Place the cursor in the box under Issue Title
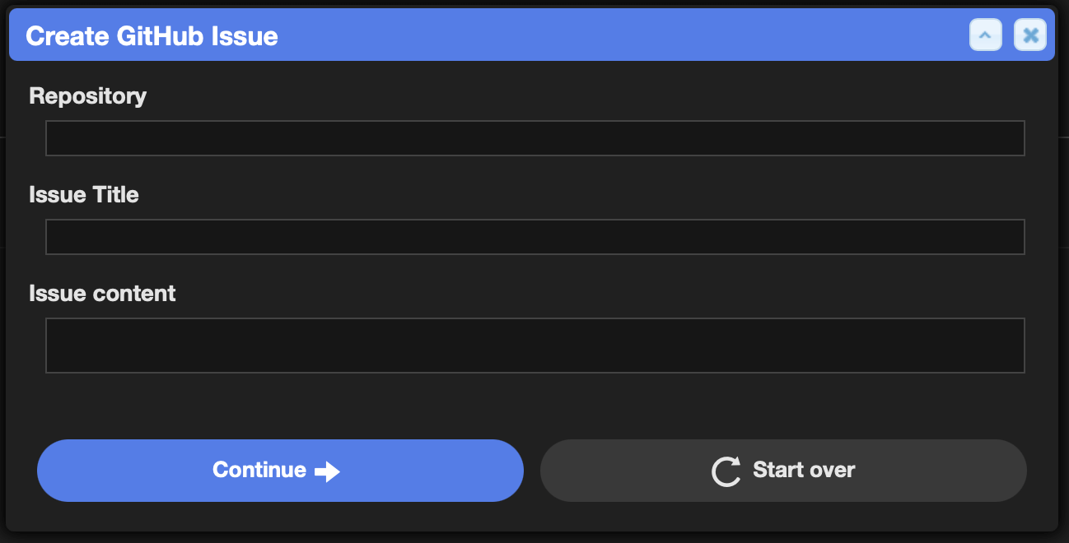The width and height of the screenshot is (1069, 543). [535, 237]
